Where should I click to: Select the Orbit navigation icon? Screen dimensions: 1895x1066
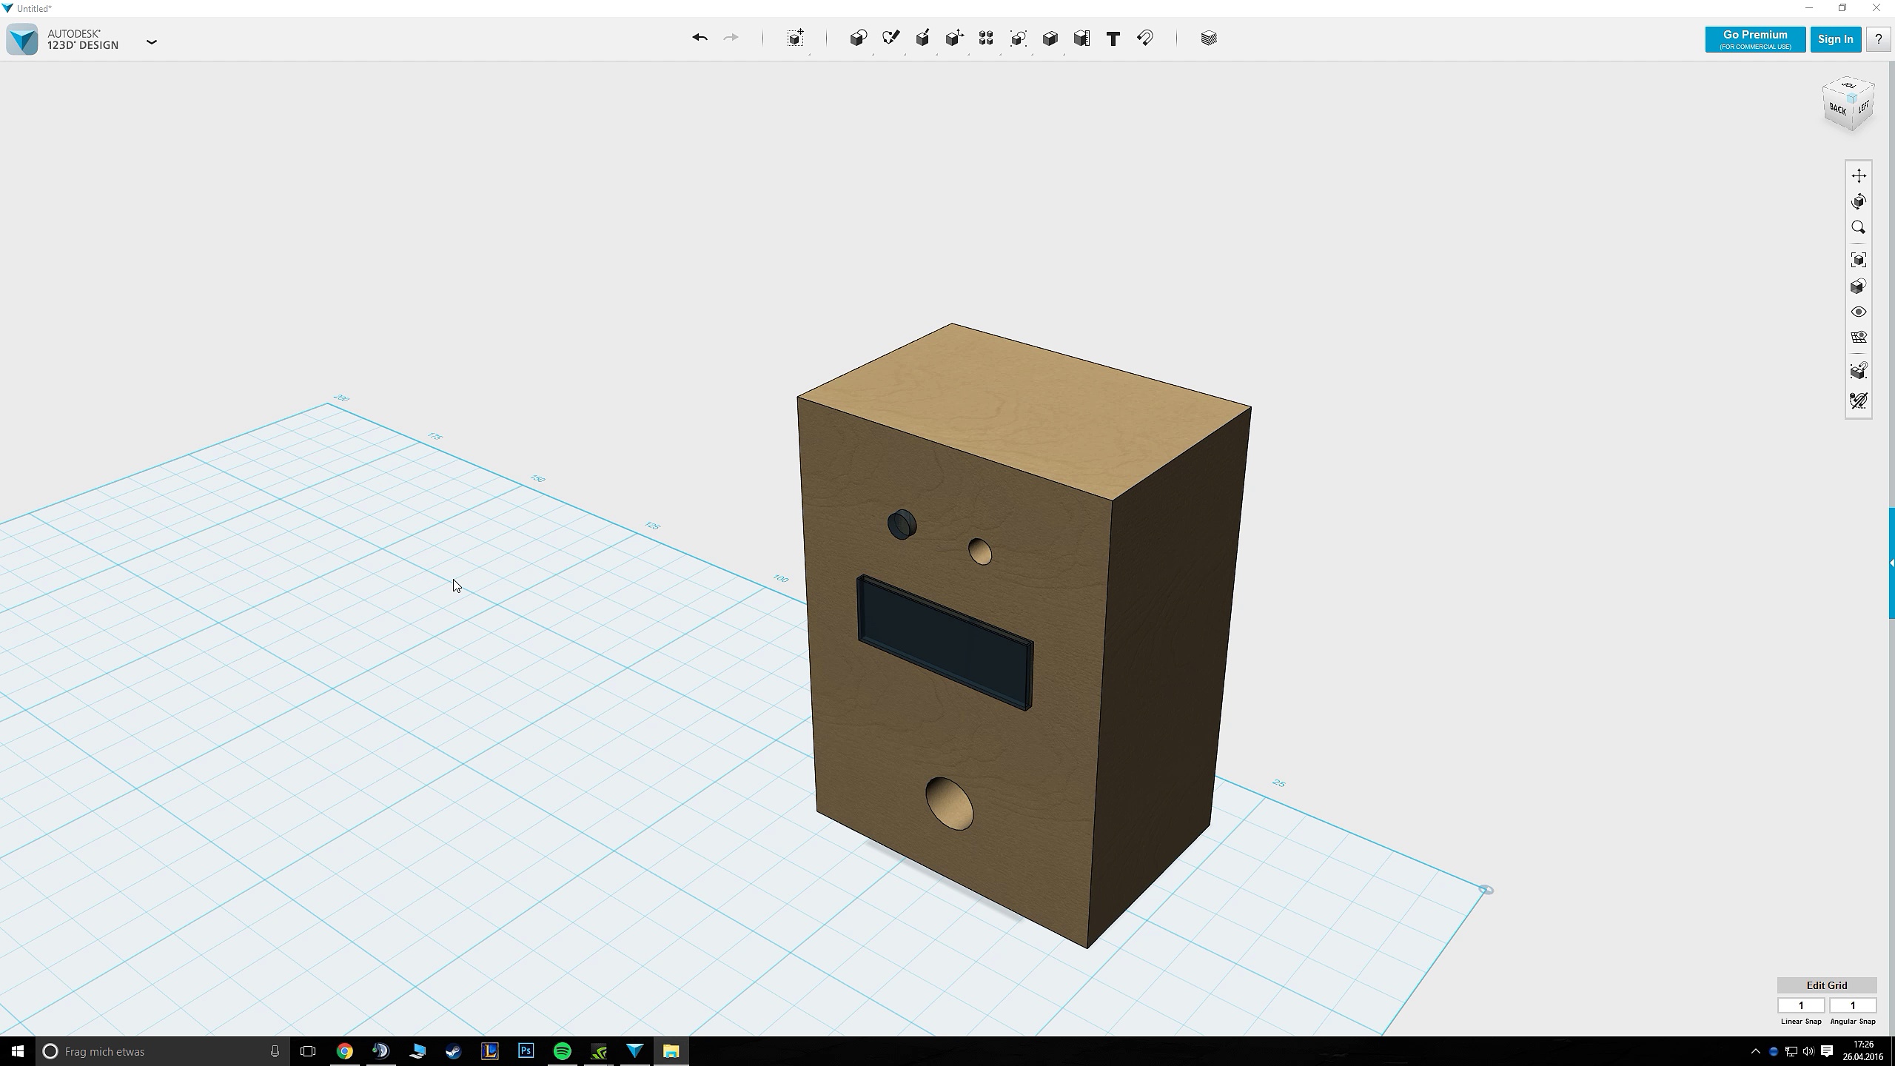pos(1858,201)
